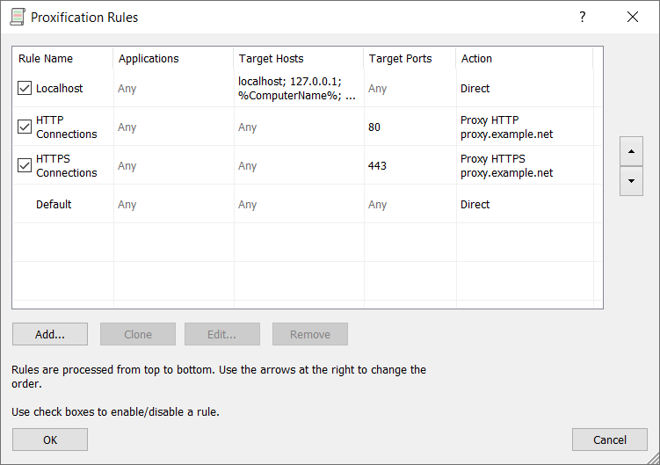Toggle the HTTPS Connections rule checkbox

[x=25, y=165]
